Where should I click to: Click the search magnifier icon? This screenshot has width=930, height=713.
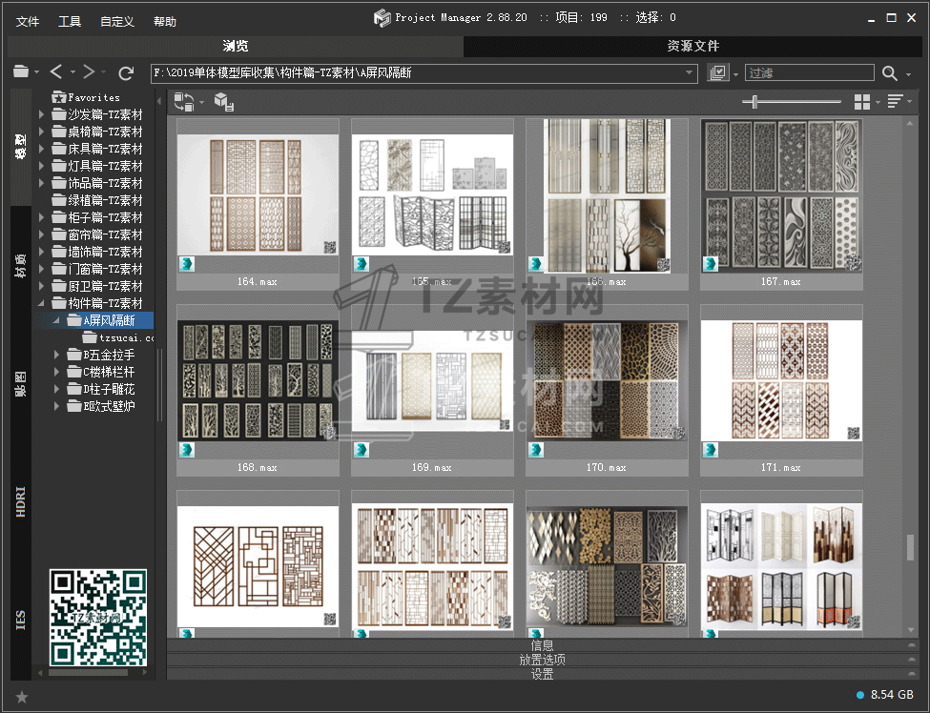coord(889,73)
